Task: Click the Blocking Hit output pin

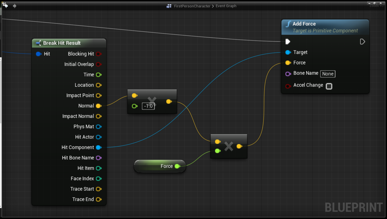Action: (x=99, y=54)
